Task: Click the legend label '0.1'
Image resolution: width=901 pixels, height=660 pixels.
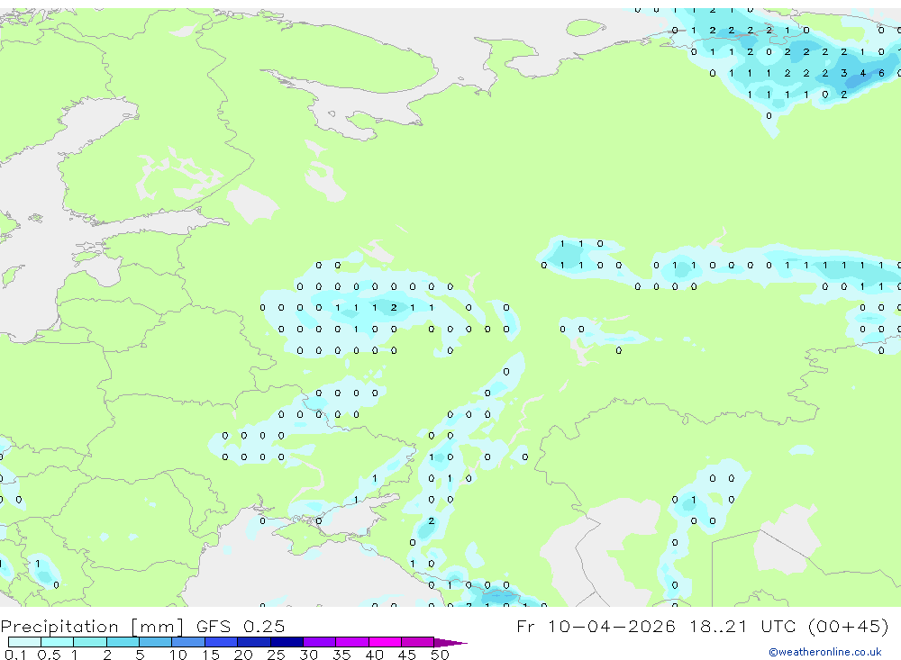Action: click(15, 655)
